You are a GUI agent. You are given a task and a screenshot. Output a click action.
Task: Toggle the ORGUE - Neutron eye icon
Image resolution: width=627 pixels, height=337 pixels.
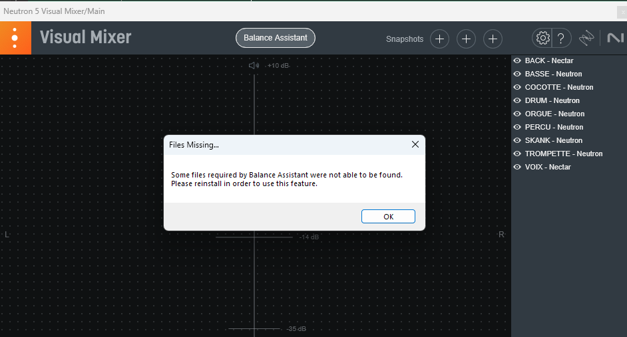click(x=517, y=114)
